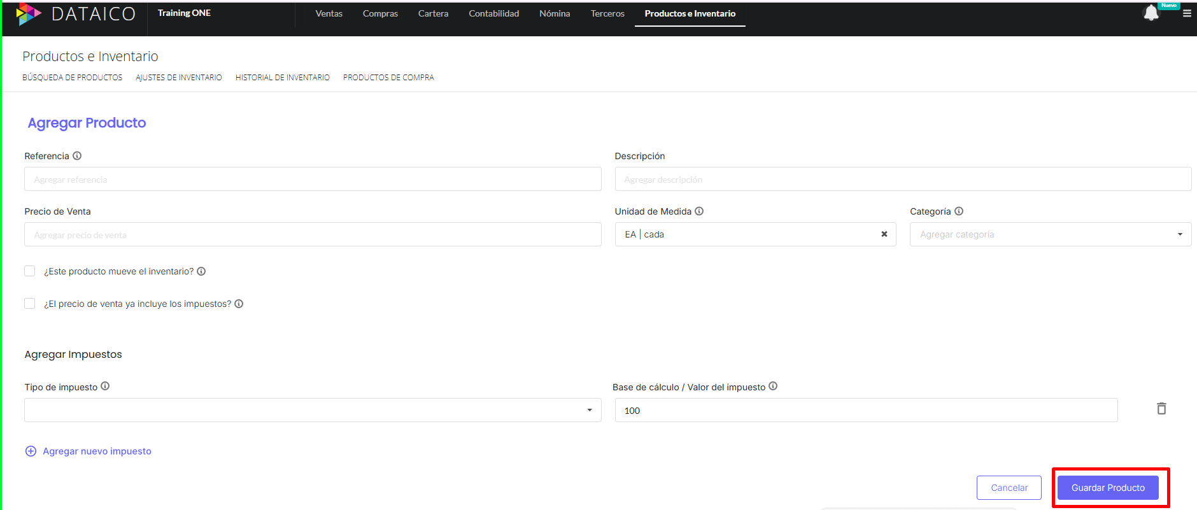Check '¿El precio de venta ya incluye los impuestos?'
The image size is (1197, 510).
30,304
